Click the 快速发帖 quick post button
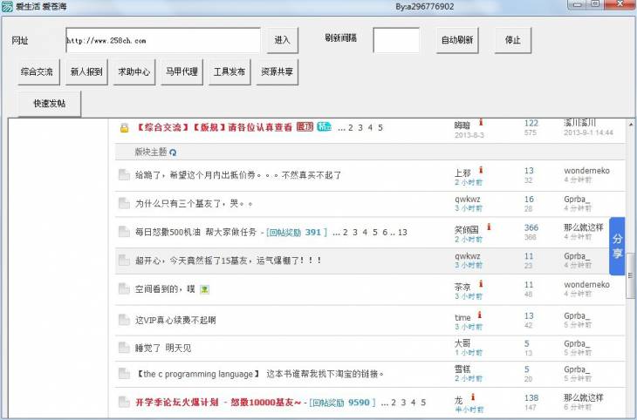This screenshot has width=637, height=420. [x=56, y=104]
